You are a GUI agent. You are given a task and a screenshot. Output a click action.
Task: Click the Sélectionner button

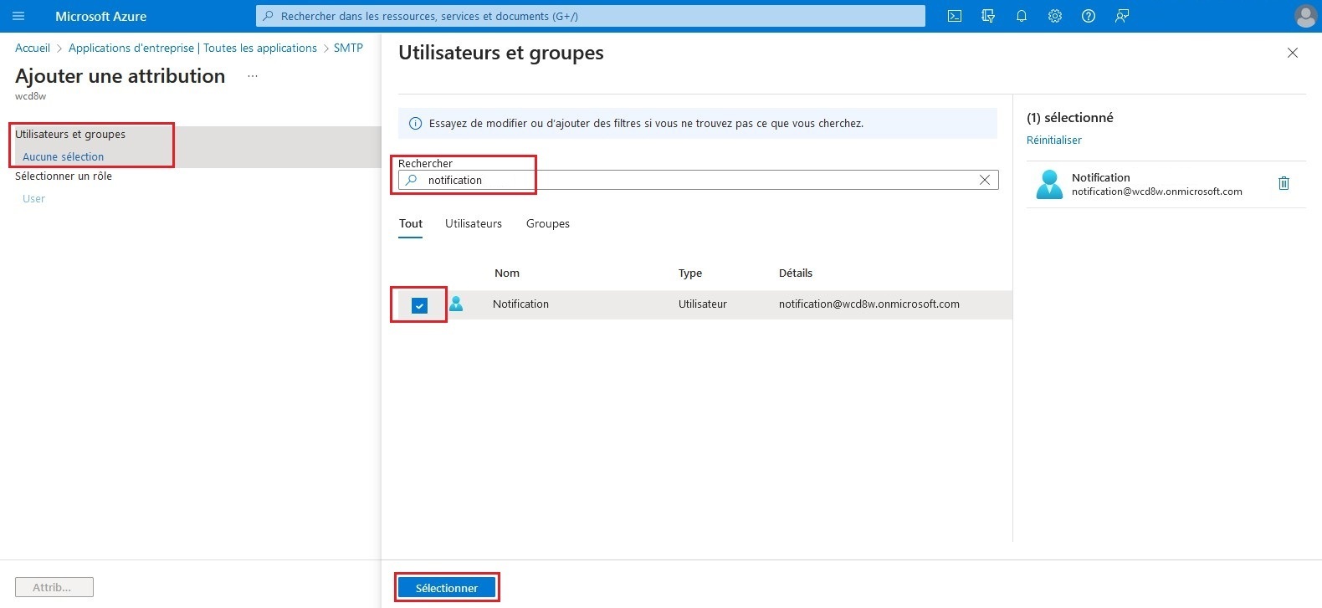pos(447,588)
